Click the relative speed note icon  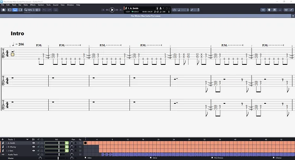(179, 10)
